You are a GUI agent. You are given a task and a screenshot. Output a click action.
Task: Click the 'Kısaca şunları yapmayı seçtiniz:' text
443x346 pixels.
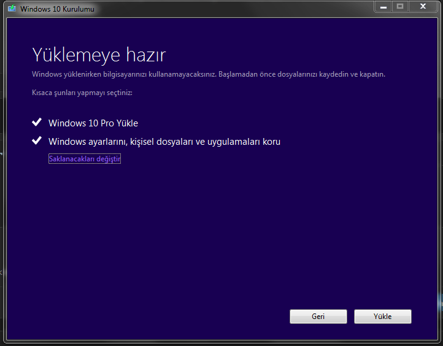82,93
